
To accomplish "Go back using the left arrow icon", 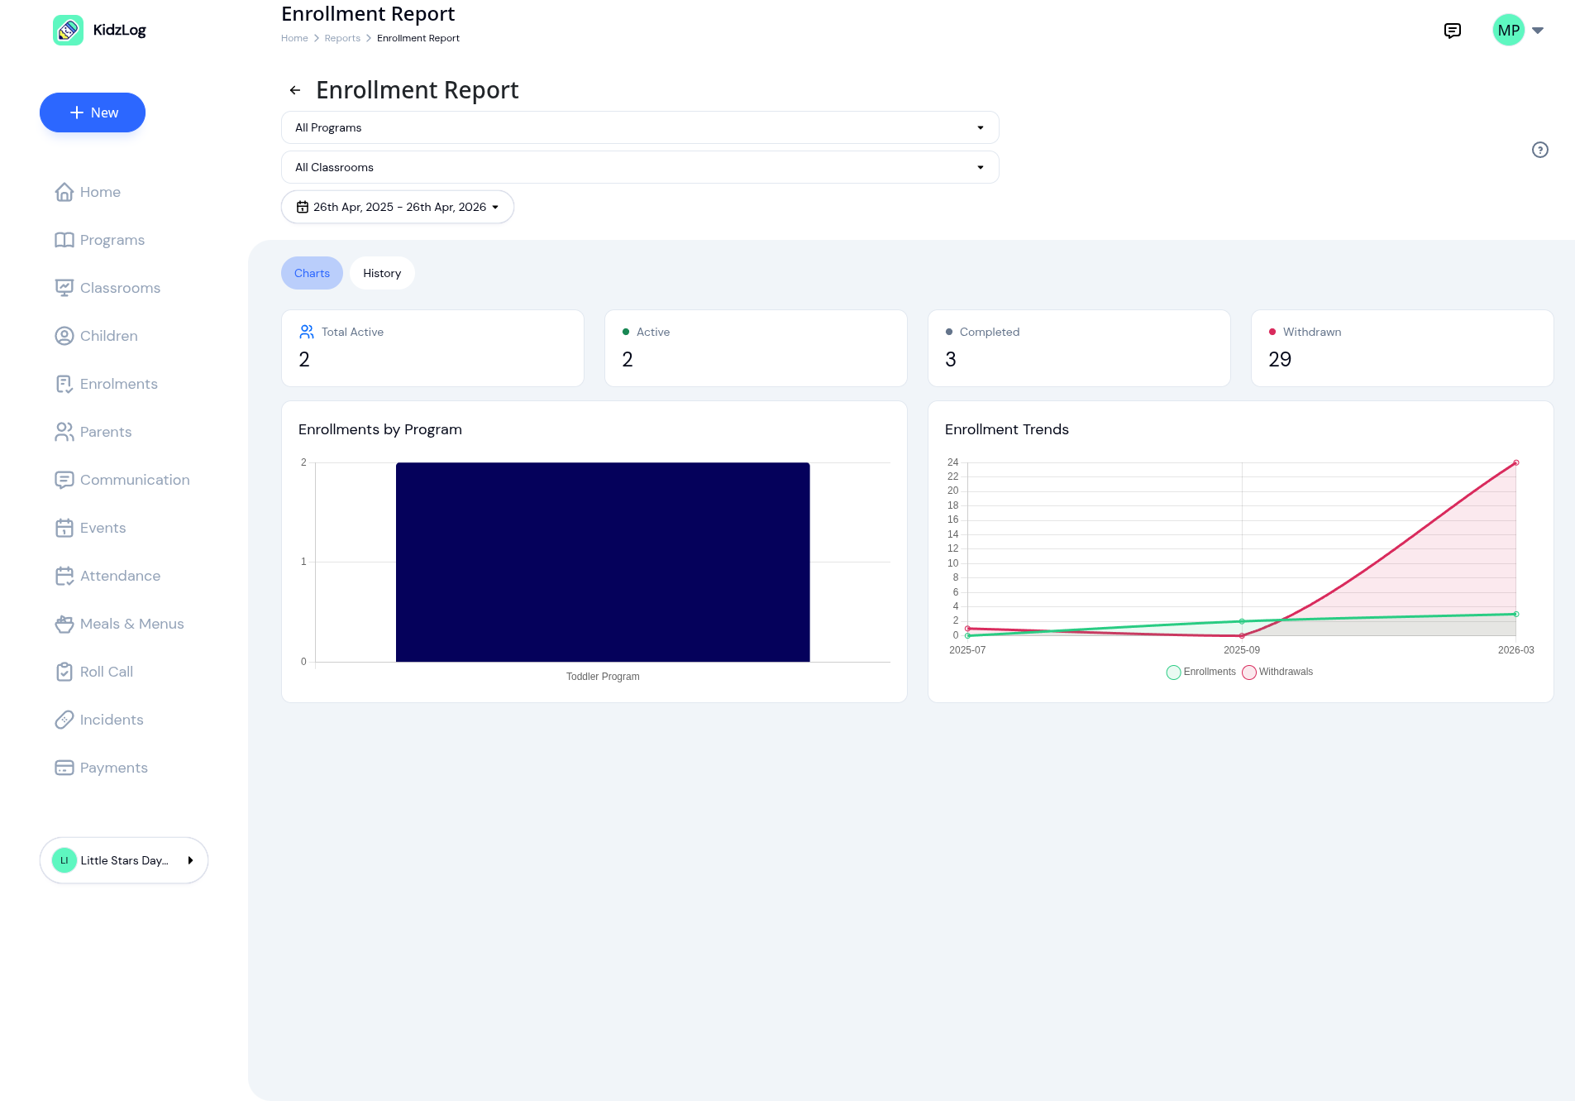I will tap(295, 90).
